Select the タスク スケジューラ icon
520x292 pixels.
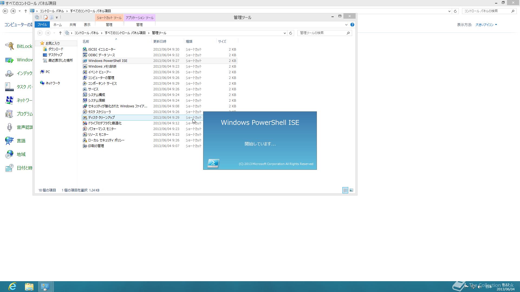pos(85,112)
